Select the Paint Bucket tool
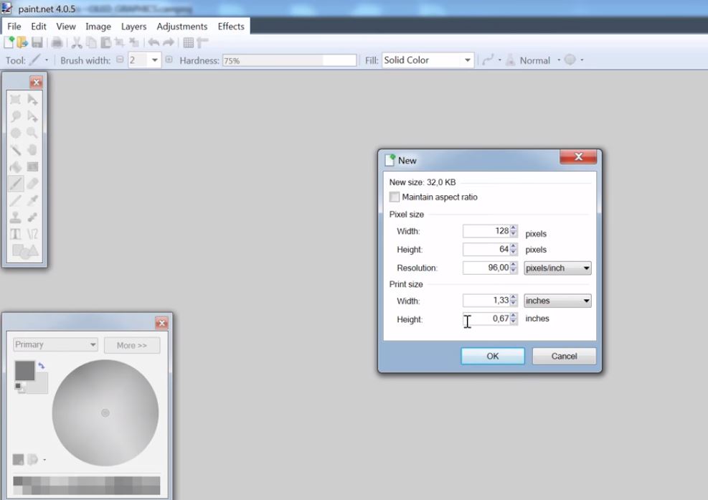This screenshot has height=500, width=708. point(15,166)
